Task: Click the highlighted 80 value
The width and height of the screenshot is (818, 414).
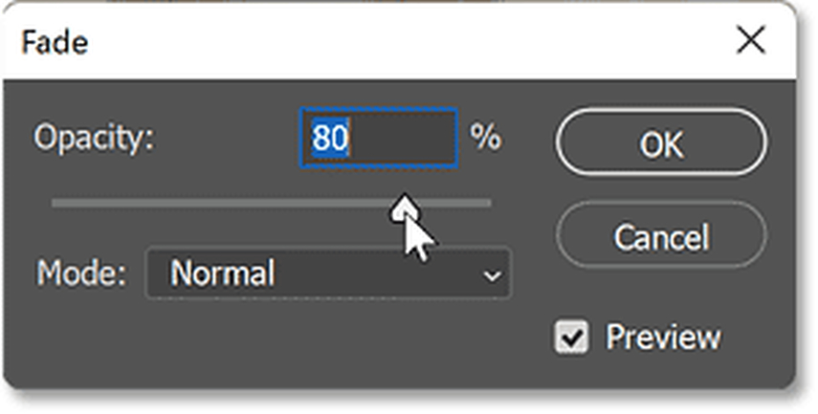Action: coord(329,140)
